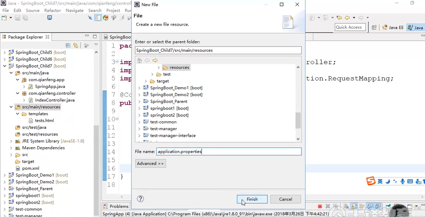Open the Edit menu

(x=17, y=10)
